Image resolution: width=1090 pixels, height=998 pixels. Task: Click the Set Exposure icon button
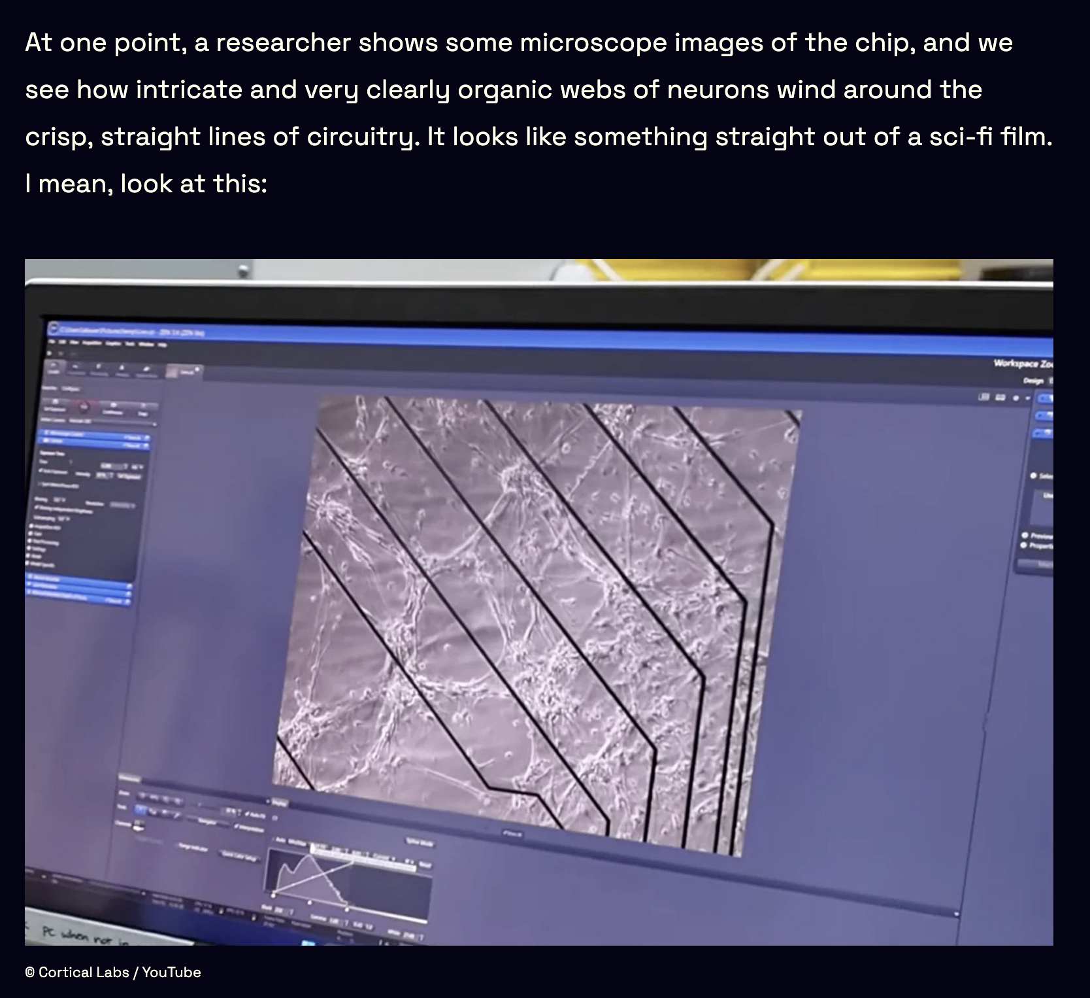[55, 405]
